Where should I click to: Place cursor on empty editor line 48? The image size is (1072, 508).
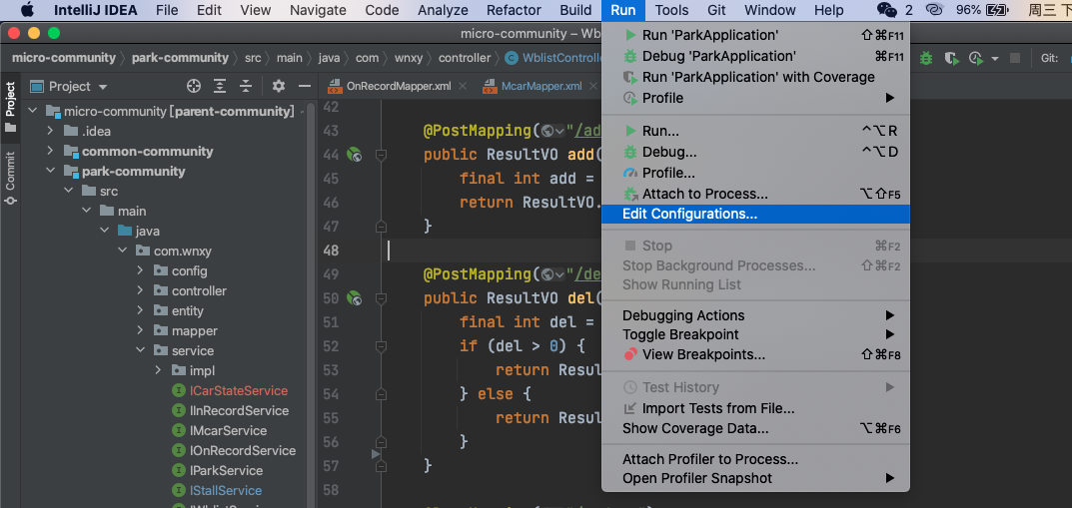pos(493,251)
